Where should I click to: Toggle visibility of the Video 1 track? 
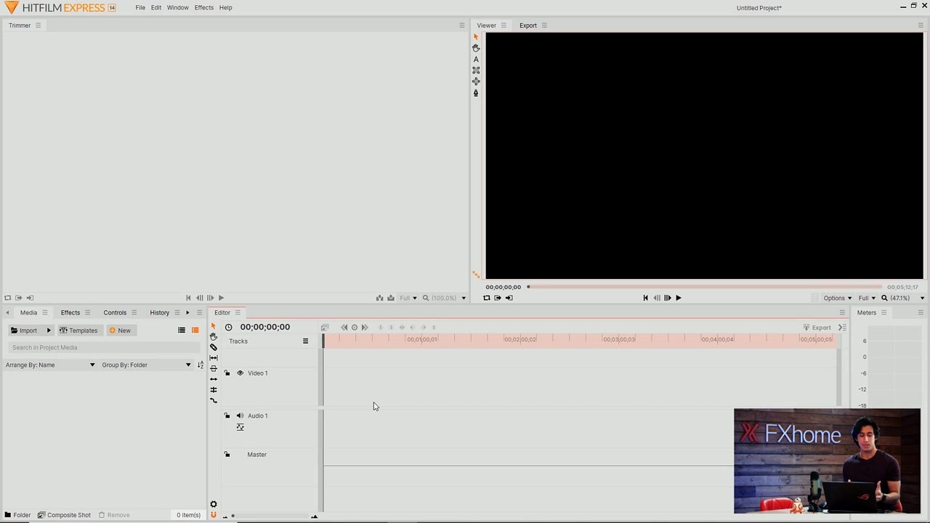coord(240,373)
